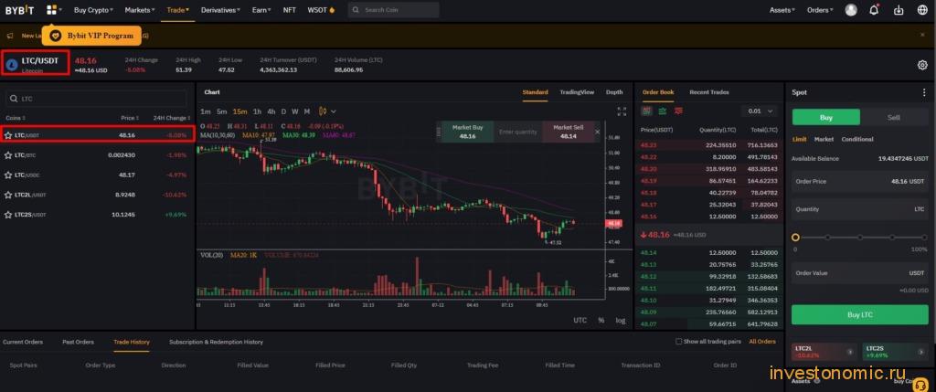Click the Litecoin coin logo
Viewport: 936px width, 392px height.
[x=11, y=65]
